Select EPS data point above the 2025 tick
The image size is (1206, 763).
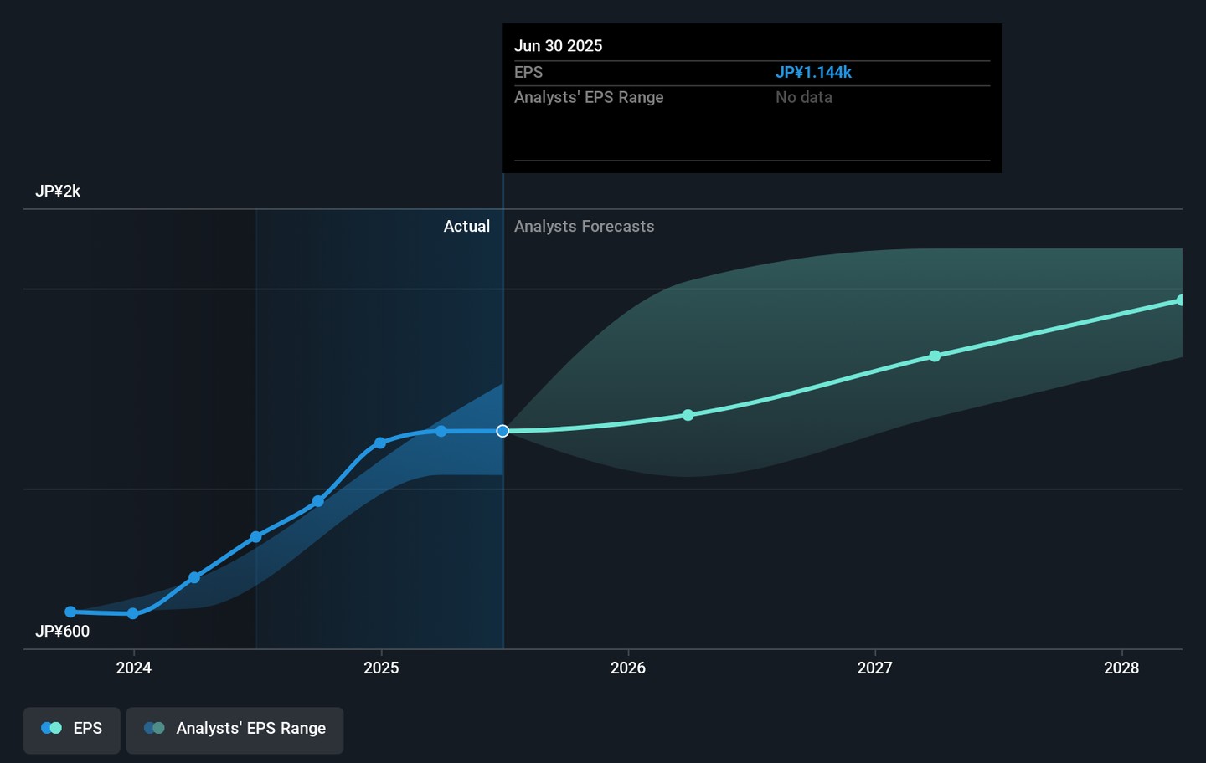380,443
